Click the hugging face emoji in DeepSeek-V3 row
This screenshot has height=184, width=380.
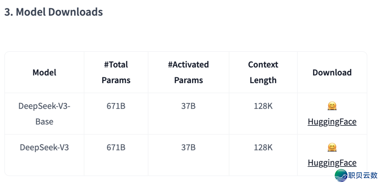[x=332, y=147]
